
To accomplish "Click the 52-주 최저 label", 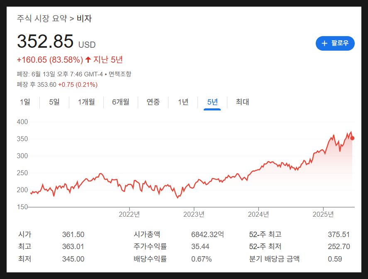I will tap(265, 247).
